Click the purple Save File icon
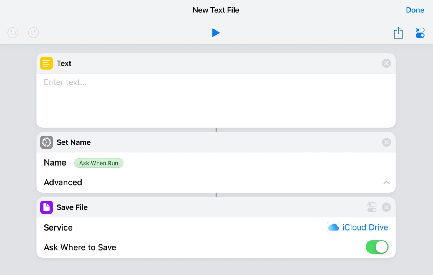Image resolution: width=433 pixels, height=275 pixels. (x=46, y=207)
